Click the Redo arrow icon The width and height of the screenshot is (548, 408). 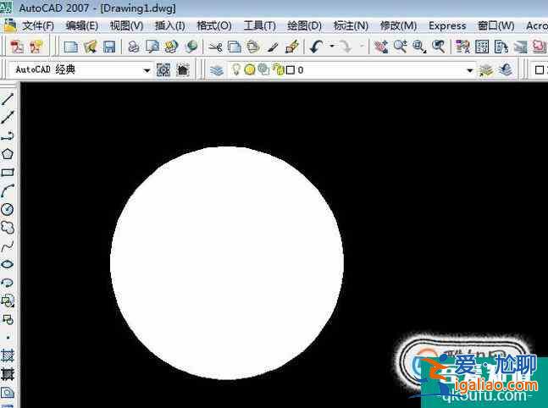coord(346,47)
